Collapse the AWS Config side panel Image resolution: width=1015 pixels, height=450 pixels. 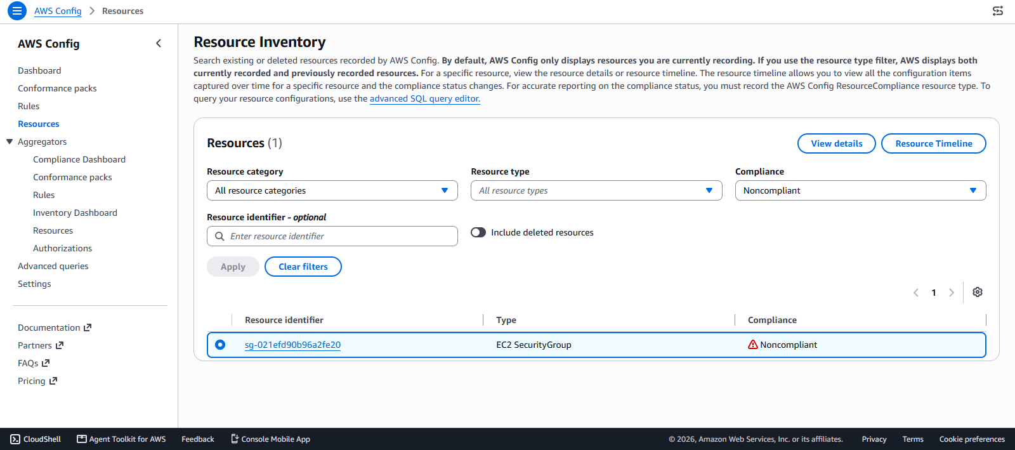tap(159, 43)
